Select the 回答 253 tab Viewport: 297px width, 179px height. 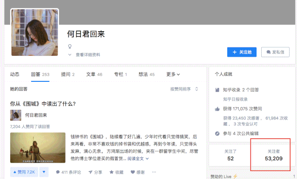tap(40, 74)
